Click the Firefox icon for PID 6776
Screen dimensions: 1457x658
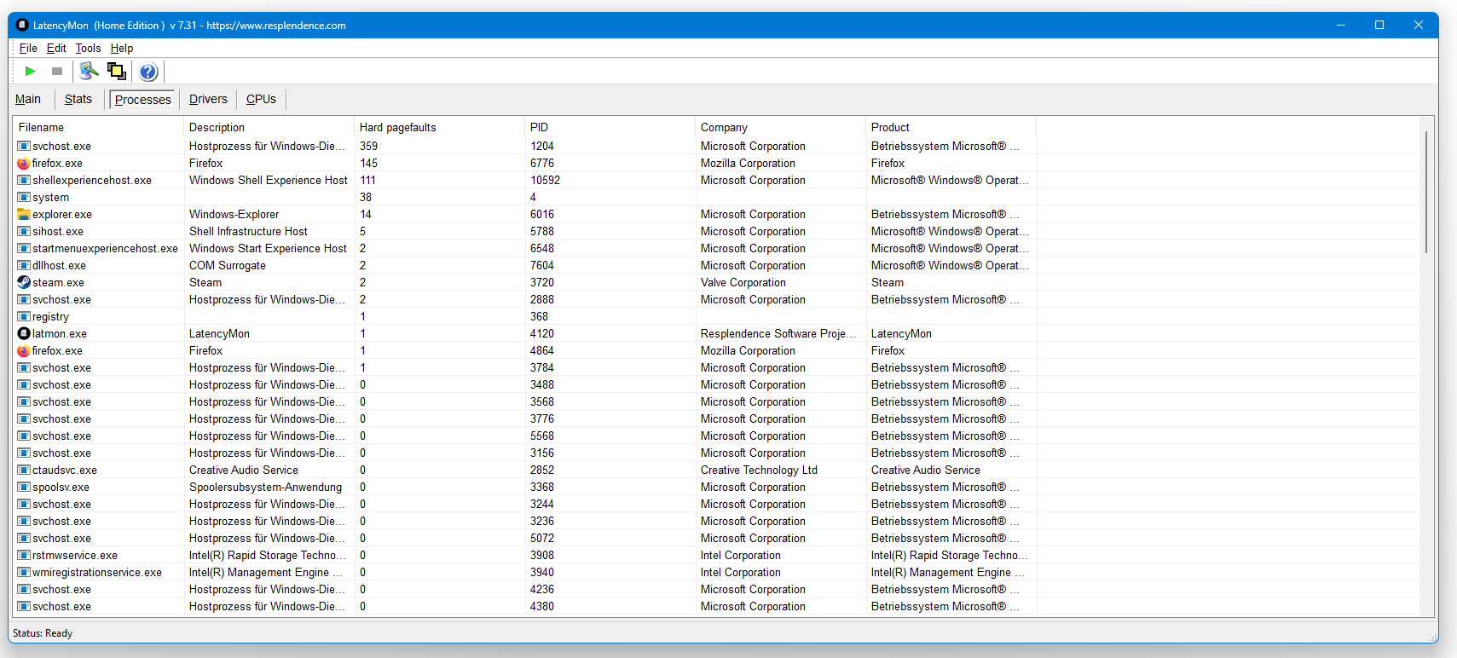tap(24, 164)
